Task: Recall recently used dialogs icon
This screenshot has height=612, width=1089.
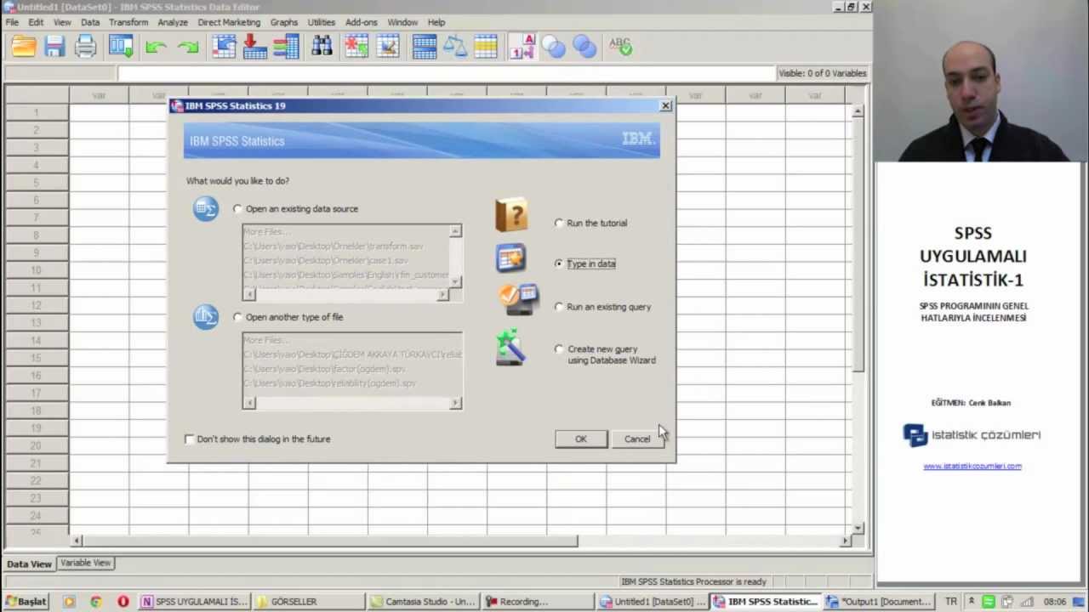Action: pos(121,46)
